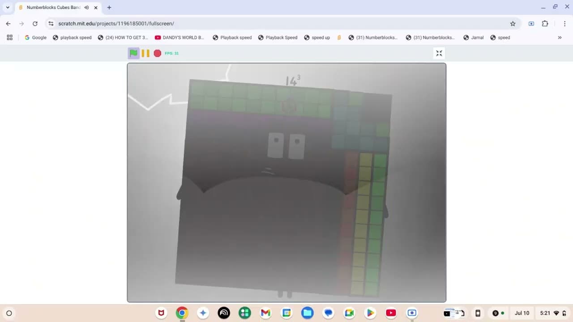Switch to Chrome in the shelf
The height and width of the screenshot is (322, 573).
pos(182,313)
